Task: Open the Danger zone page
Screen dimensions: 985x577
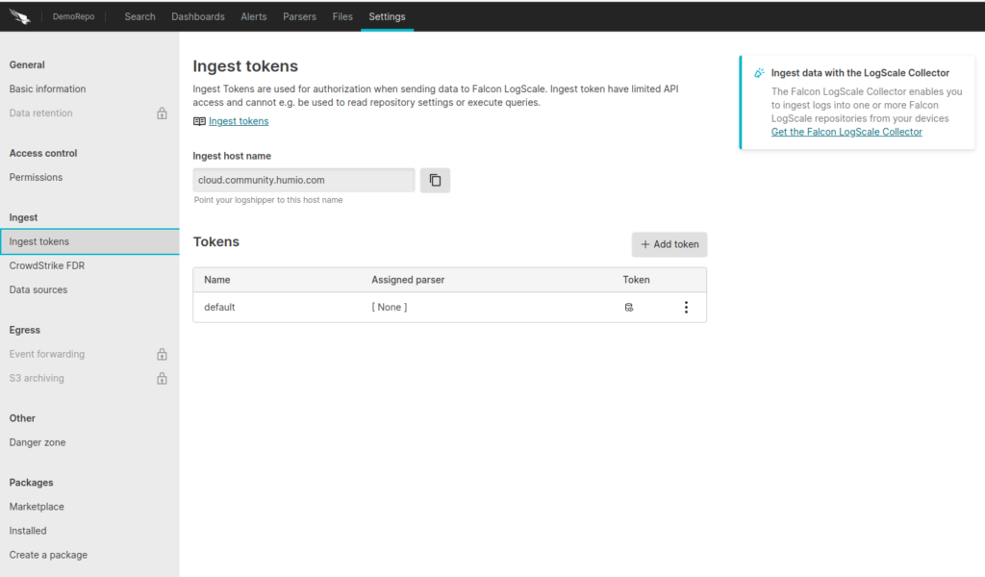Action: (x=38, y=442)
